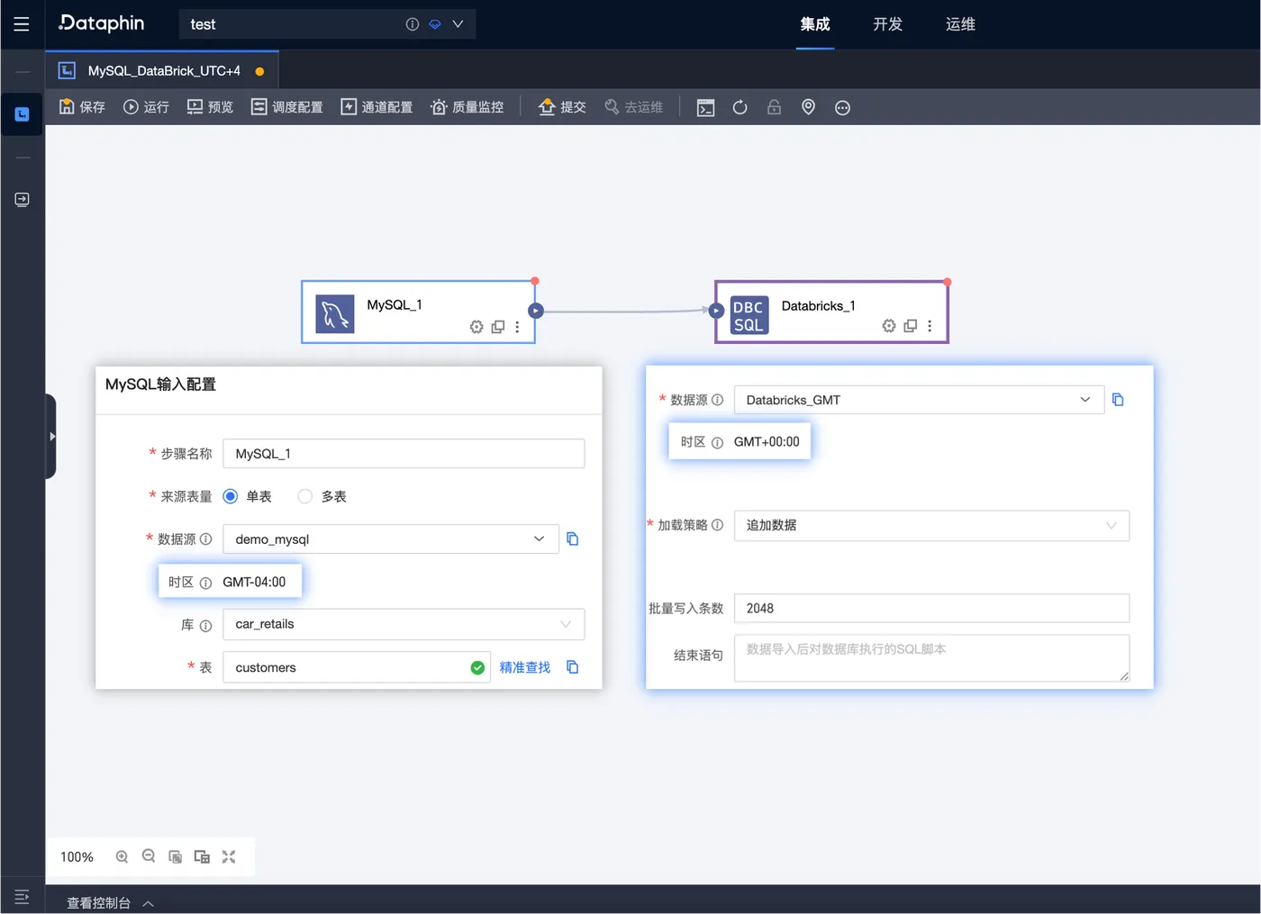Image resolution: width=1261 pixels, height=914 pixels.
Task: Open 预览 preview in toolbar
Action: coord(210,107)
